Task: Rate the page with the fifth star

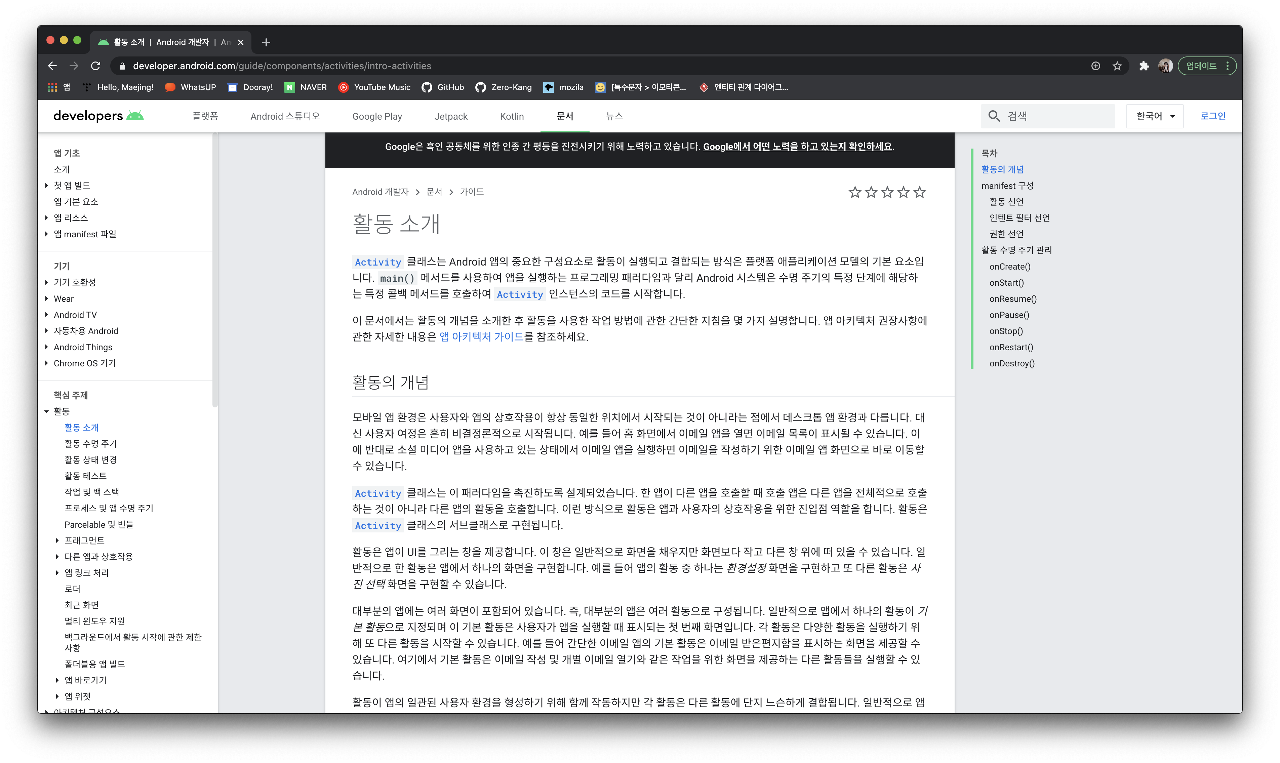Action: point(920,192)
